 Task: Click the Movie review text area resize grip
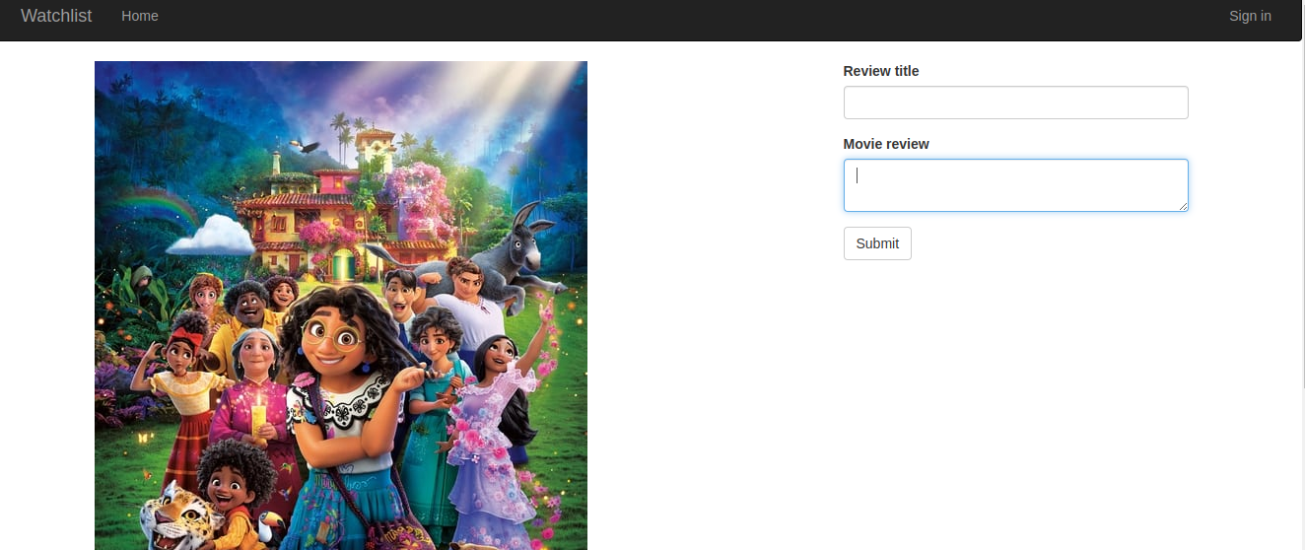click(x=1183, y=206)
